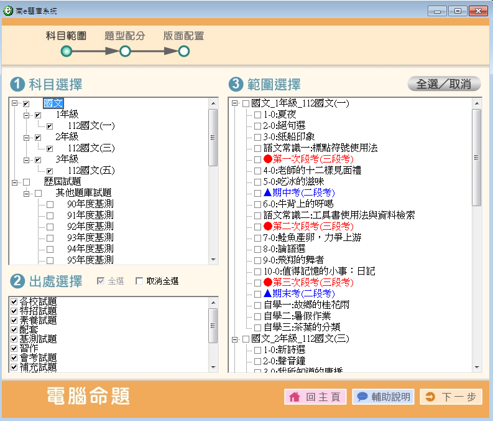Uncheck the 各校試題 source checkbox
The width and height of the screenshot is (493, 421).
point(14,301)
